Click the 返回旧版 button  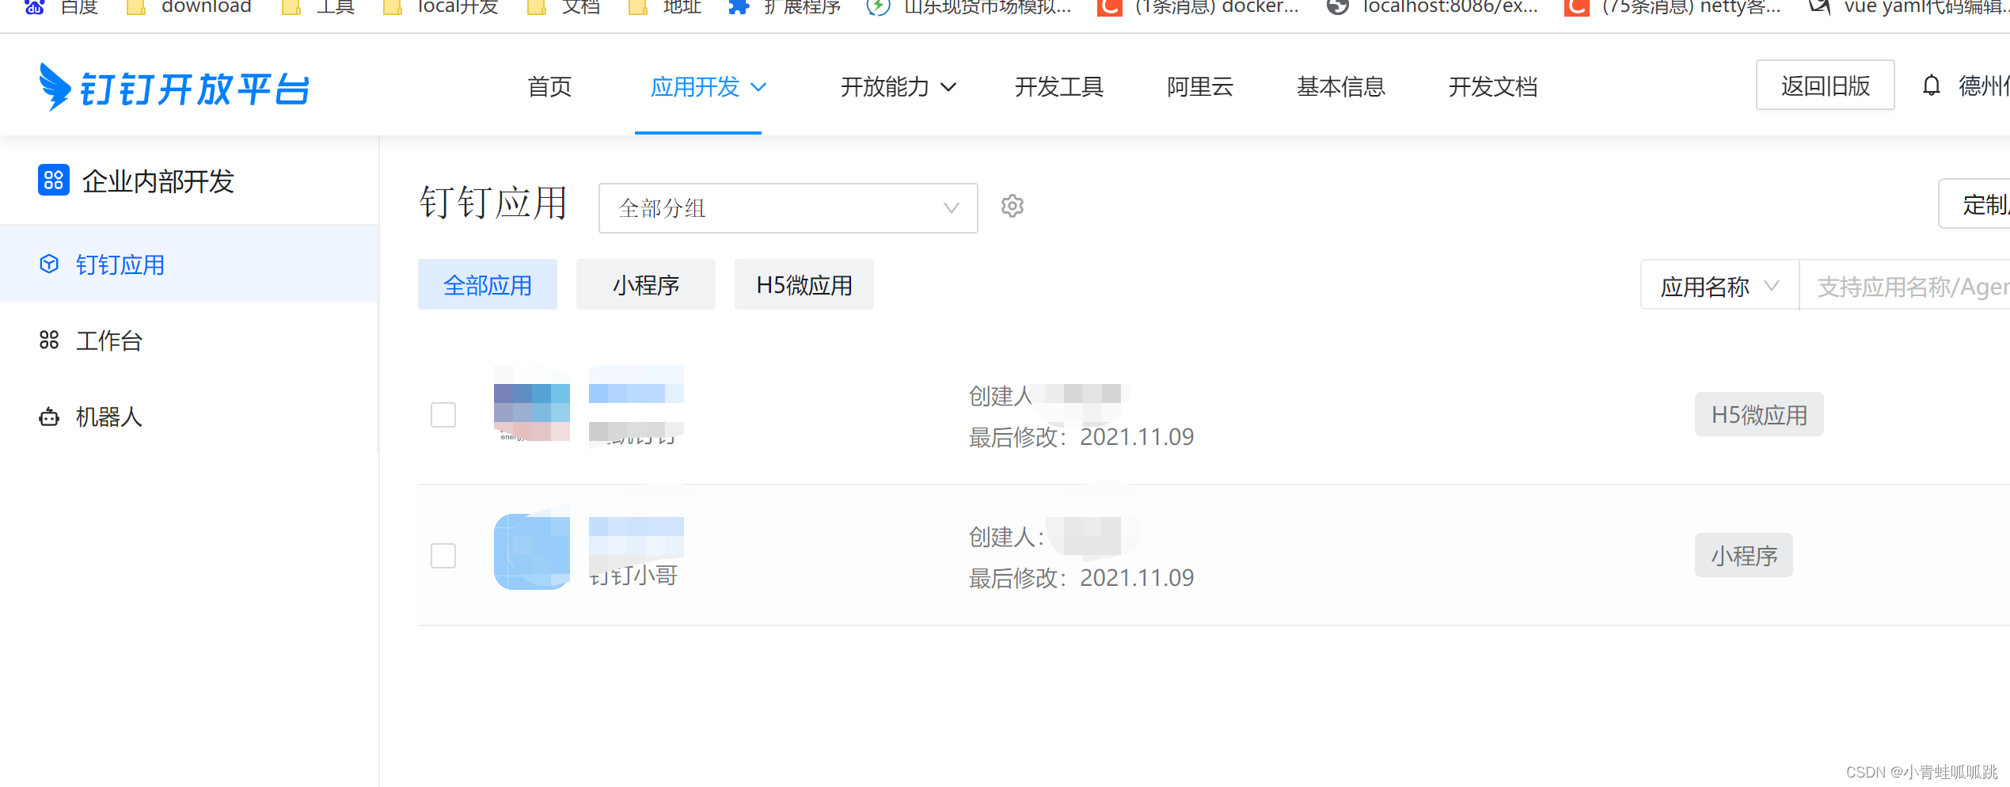1826,85
